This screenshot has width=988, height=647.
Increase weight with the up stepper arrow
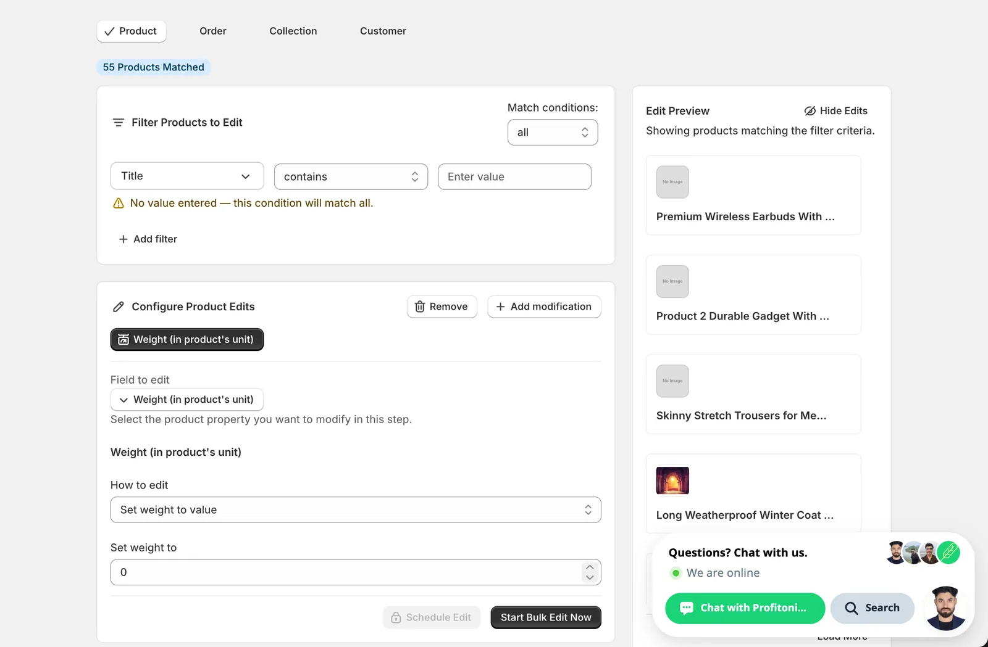(x=590, y=567)
